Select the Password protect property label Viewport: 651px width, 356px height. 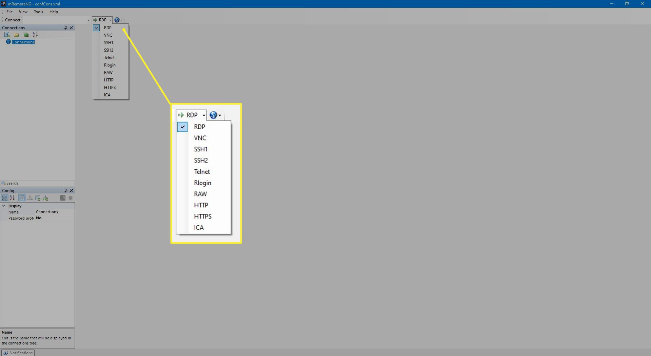(21, 218)
